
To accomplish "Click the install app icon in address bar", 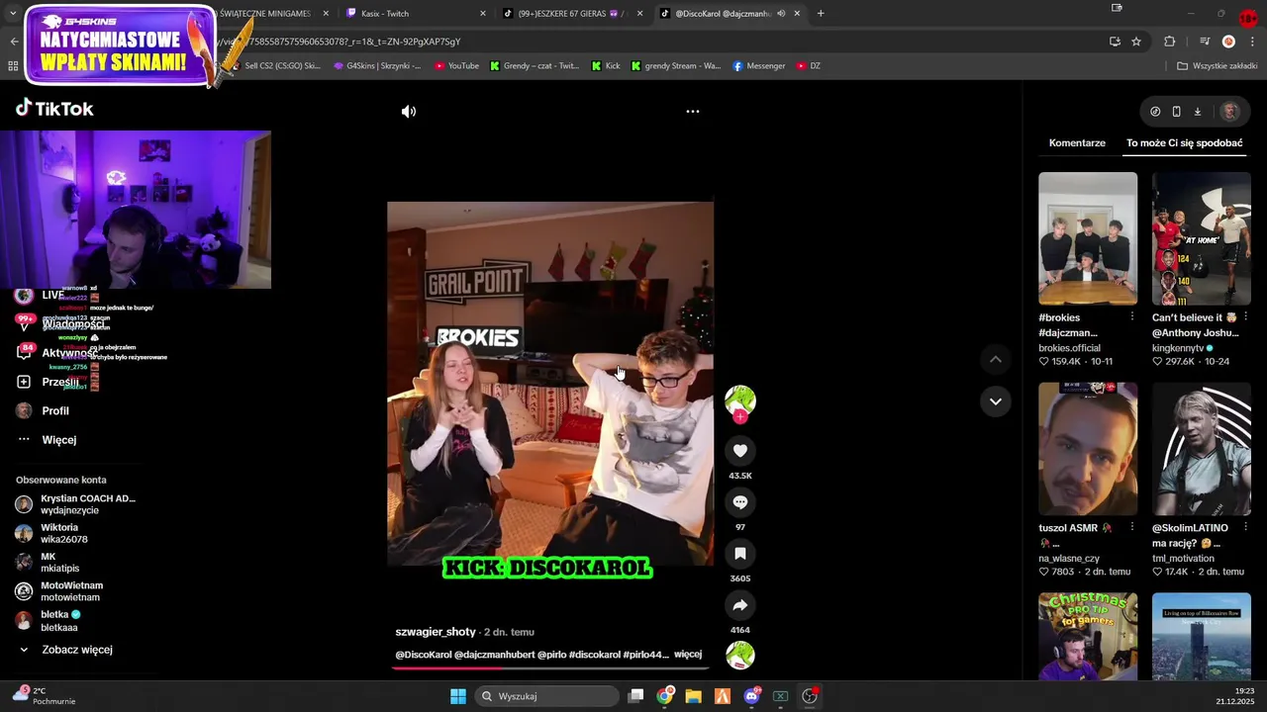I will [x=1115, y=42].
